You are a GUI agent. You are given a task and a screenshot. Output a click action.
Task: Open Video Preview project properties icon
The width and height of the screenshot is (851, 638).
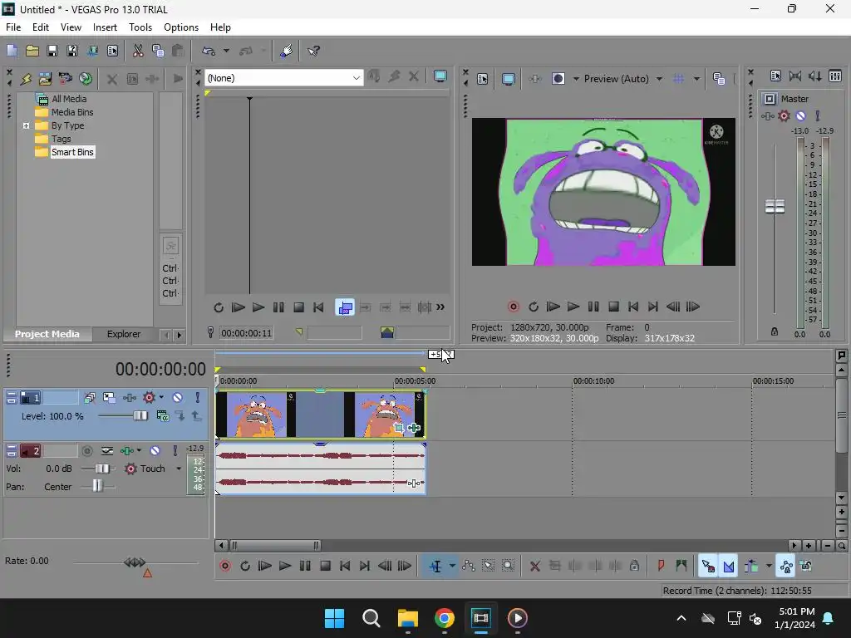pyautogui.click(x=483, y=79)
